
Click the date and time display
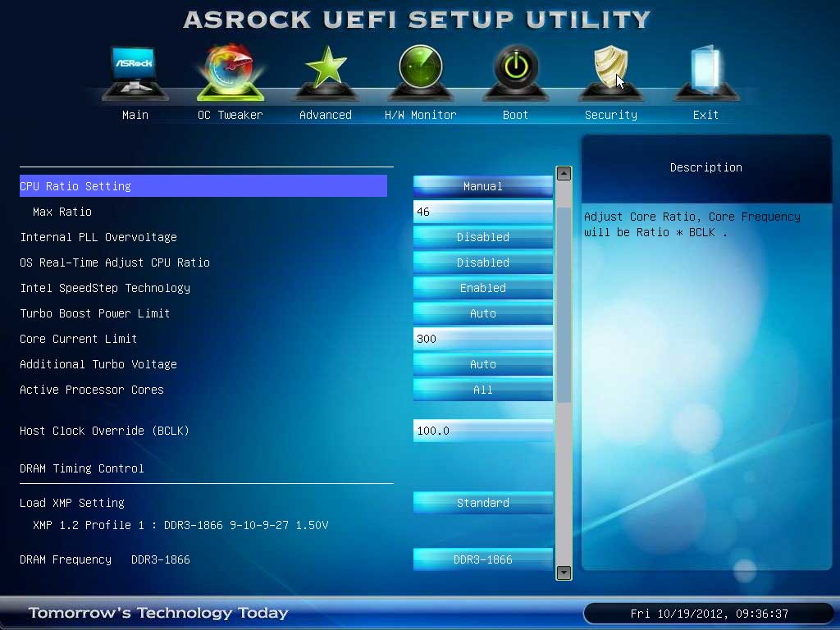[709, 614]
